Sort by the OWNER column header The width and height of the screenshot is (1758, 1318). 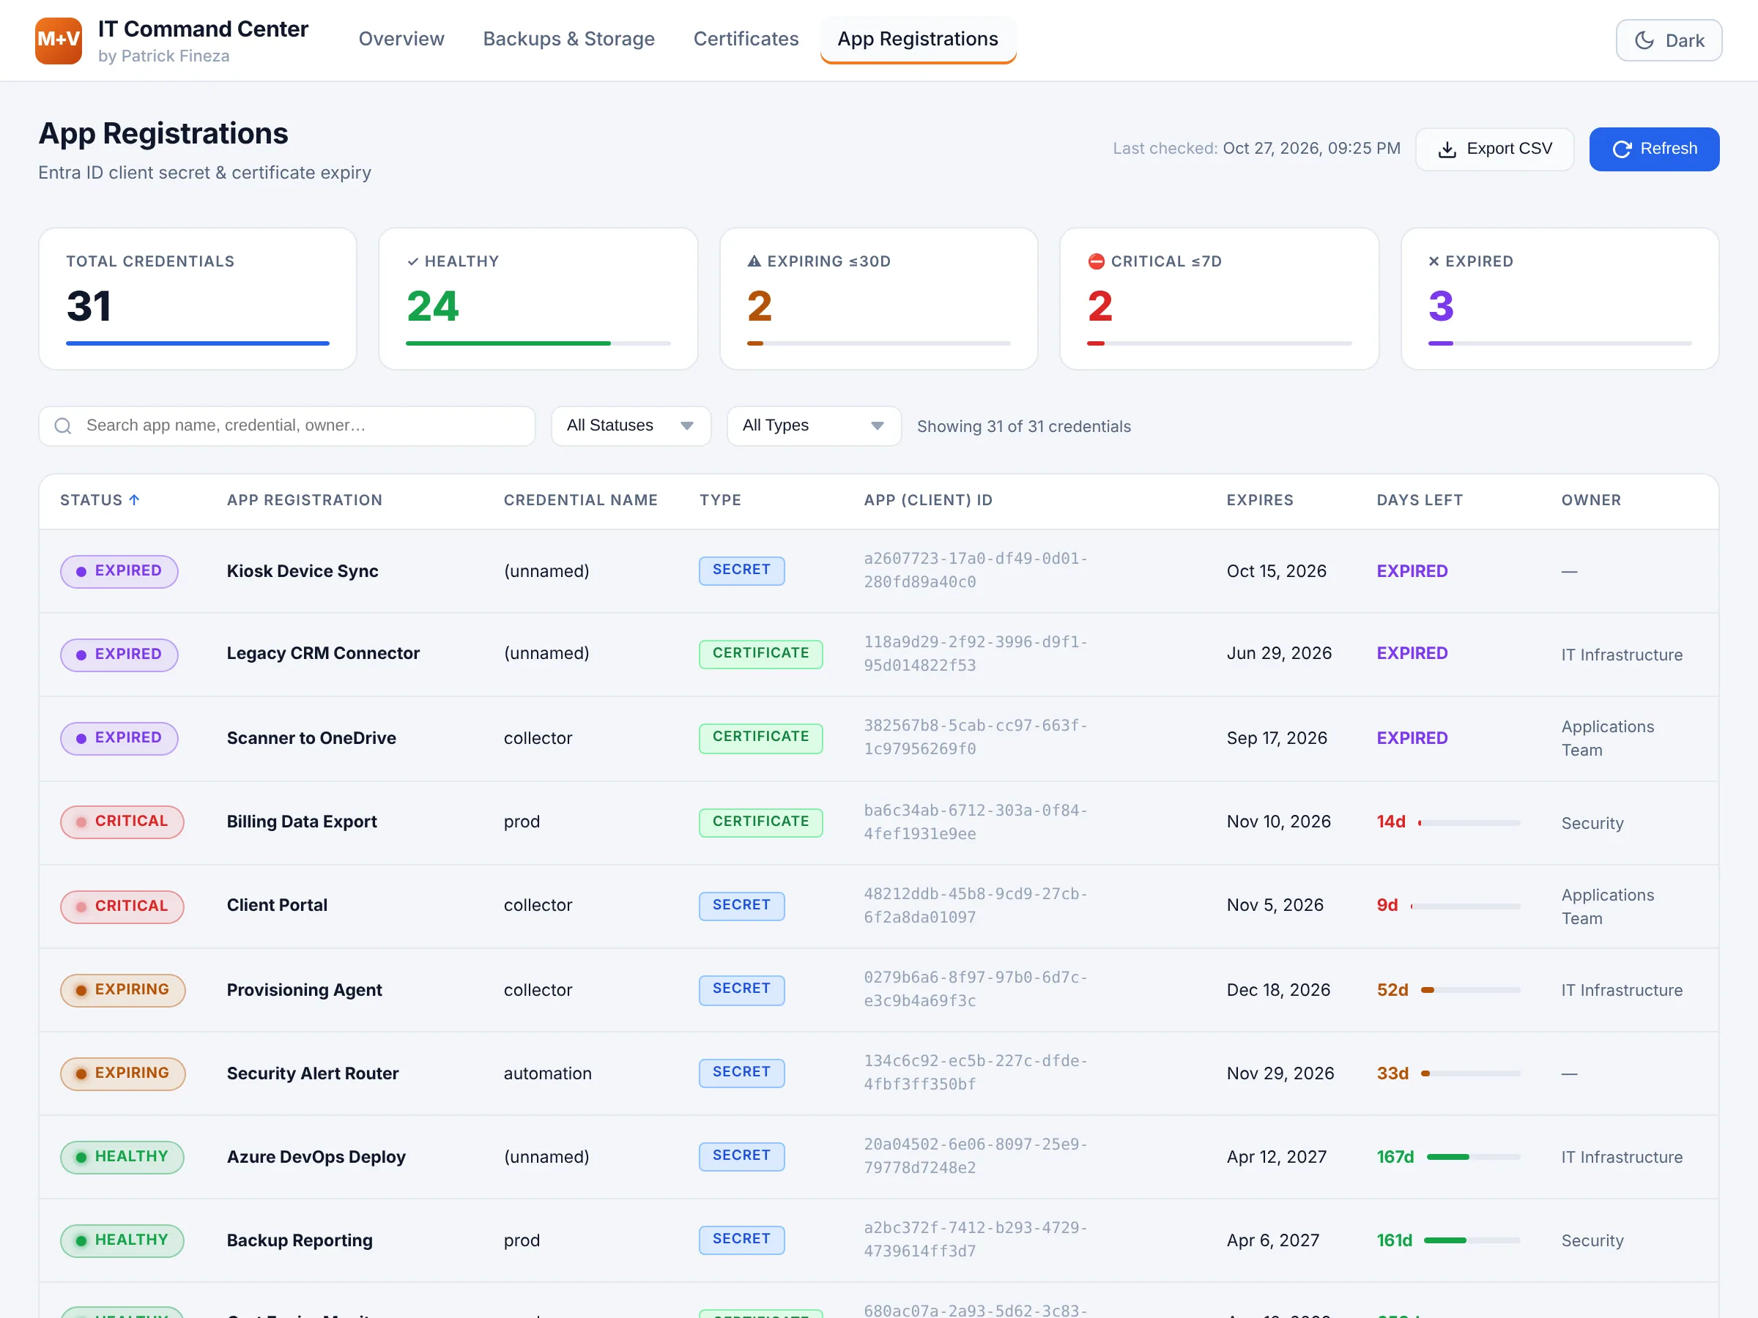tap(1591, 499)
